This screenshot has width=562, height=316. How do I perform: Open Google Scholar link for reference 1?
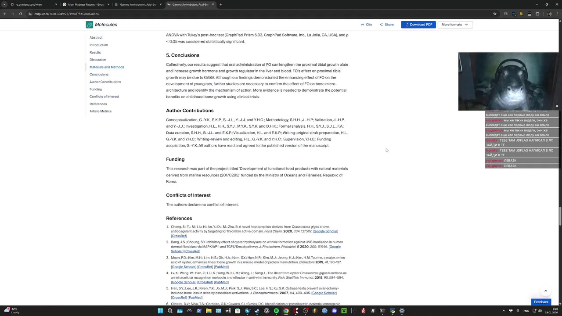(x=325, y=231)
